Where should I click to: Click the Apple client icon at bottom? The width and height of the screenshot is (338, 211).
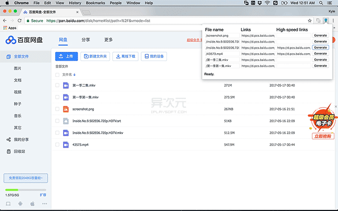tap(32, 204)
